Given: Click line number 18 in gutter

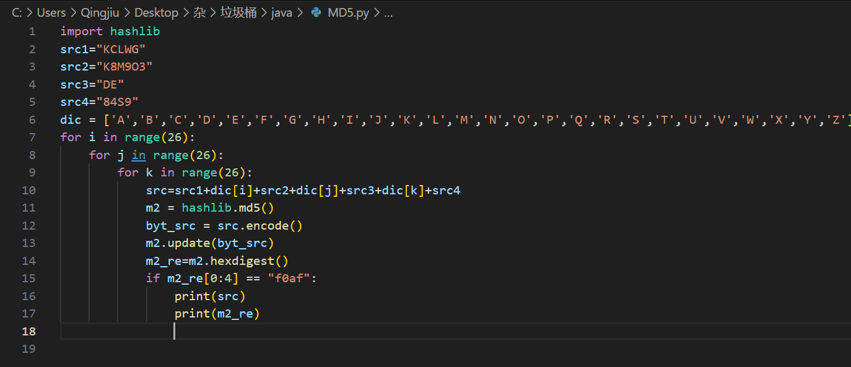Looking at the screenshot, I should coord(28,331).
